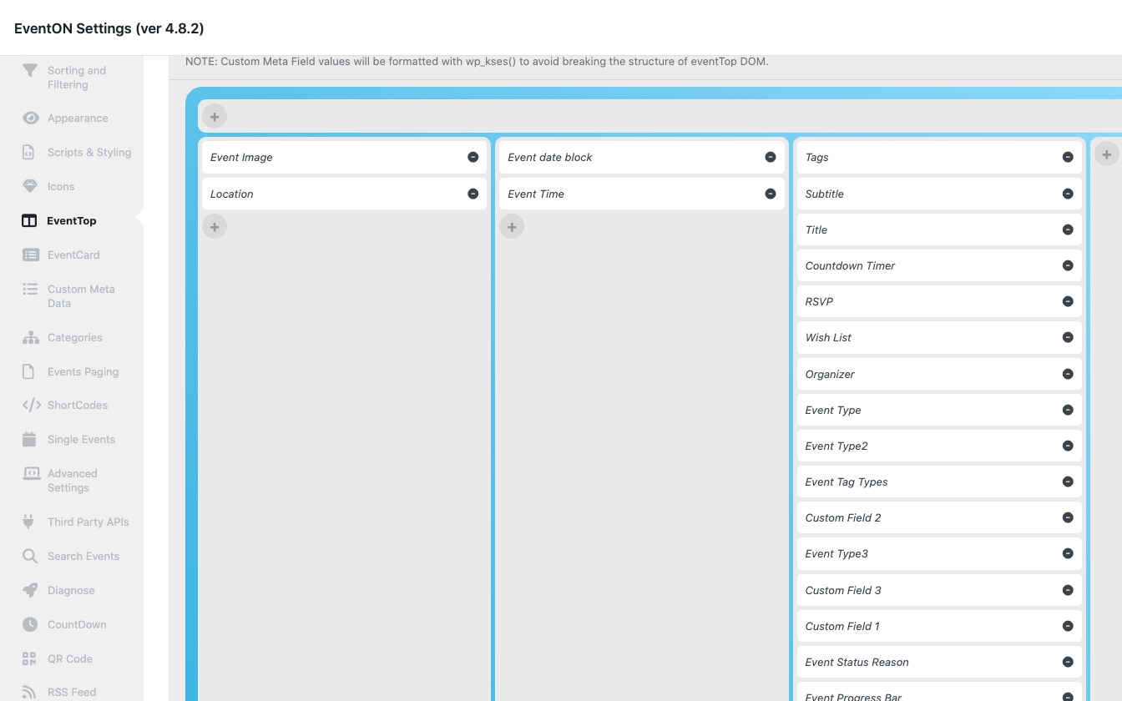Image resolution: width=1122 pixels, height=701 pixels.
Task: Add field below Location
Action: 215,226
